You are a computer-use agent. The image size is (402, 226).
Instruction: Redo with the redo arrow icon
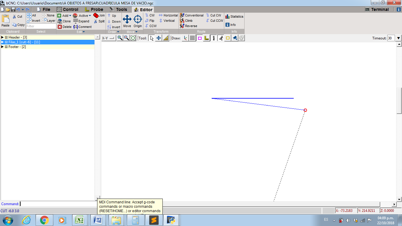tap(27, 9)
